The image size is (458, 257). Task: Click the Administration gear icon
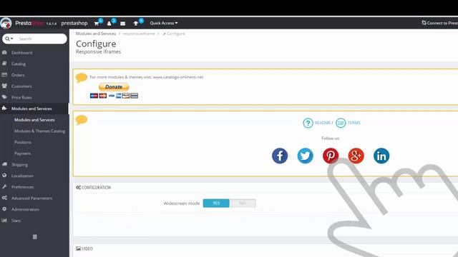pos(4,209)
